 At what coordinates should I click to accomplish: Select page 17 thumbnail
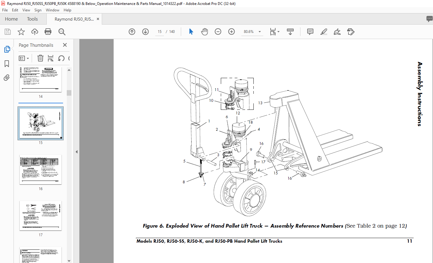tap(41, 216)
